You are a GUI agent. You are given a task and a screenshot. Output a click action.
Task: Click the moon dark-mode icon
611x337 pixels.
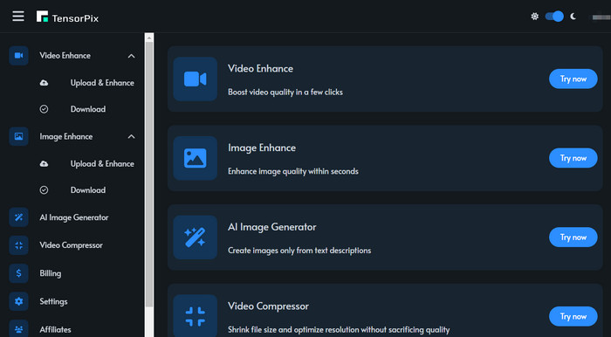(573, 17)
